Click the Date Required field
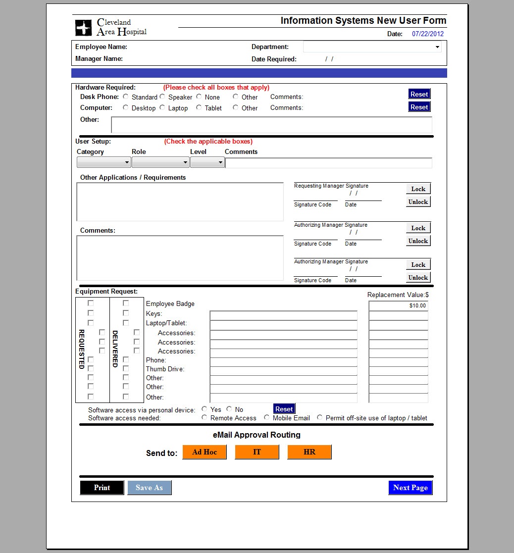The image size is (514, 553). [329, 59]
